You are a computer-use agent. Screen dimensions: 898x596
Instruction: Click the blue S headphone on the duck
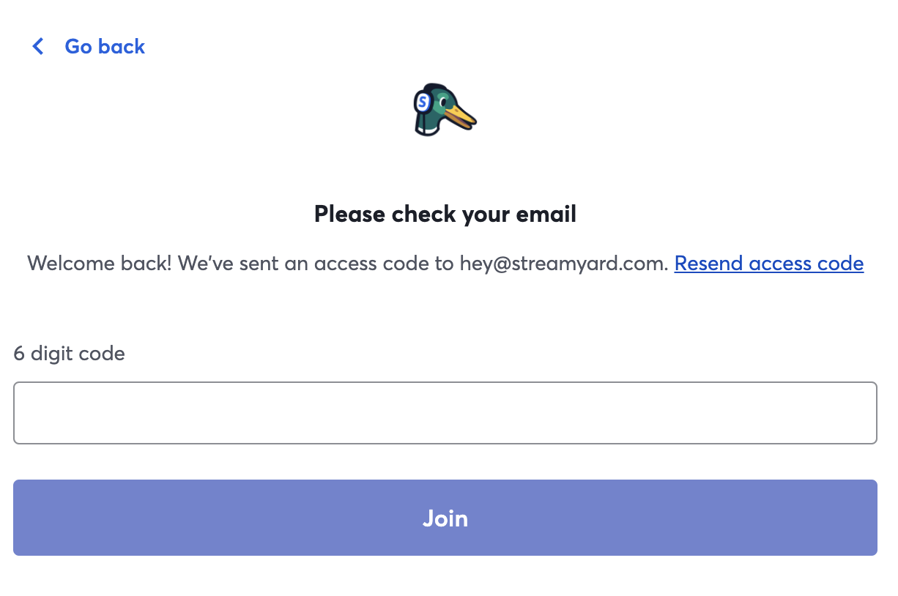point(423,102)
